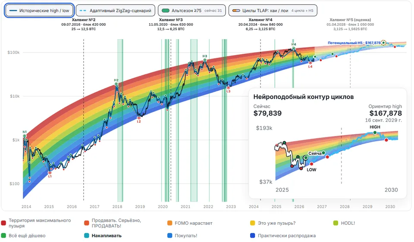The height and width of the screenshot is (242, 414).
Task: Select the L1 low marker in 2015
Action: tap(50, 173)
